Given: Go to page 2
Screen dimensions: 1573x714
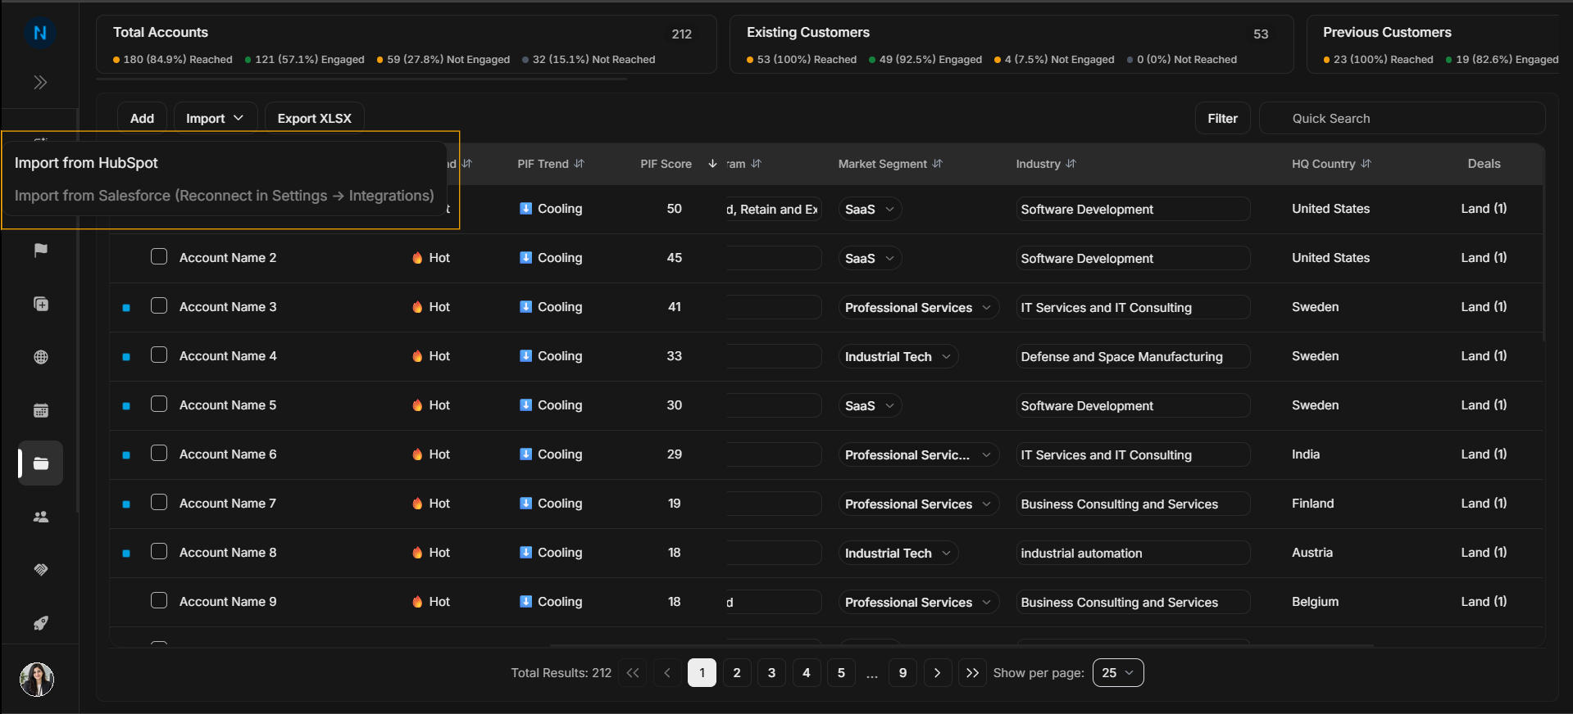Looking at the screenshot, I should [737, 673].
